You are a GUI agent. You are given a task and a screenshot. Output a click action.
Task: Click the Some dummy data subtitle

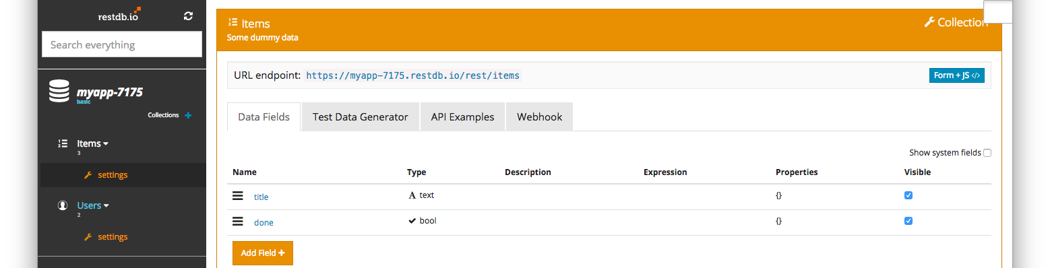point(263,38)
